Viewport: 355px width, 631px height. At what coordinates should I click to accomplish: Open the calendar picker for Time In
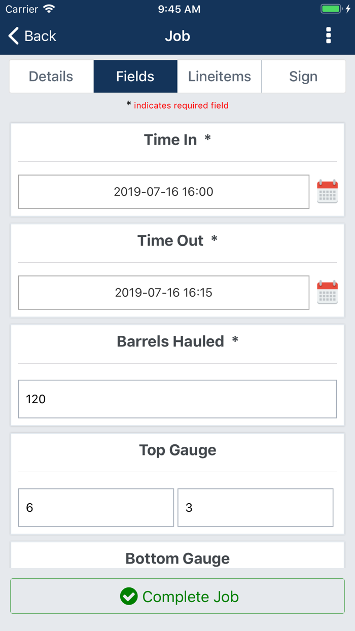(327, 191)
